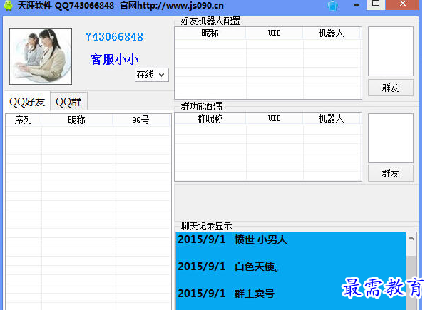Maximize the 天涯软件 window
The height and width of the screenshot is (310, 430).
coord(375,4)
